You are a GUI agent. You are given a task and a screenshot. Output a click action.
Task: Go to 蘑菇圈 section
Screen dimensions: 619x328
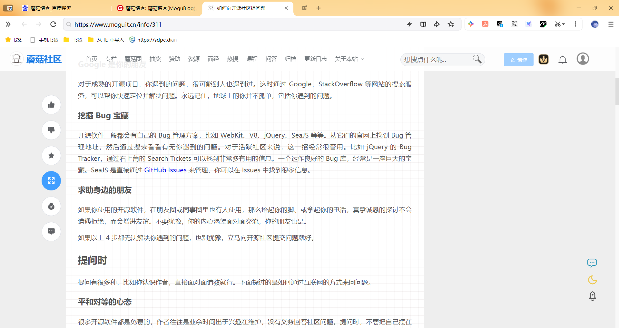pos(133,59)
